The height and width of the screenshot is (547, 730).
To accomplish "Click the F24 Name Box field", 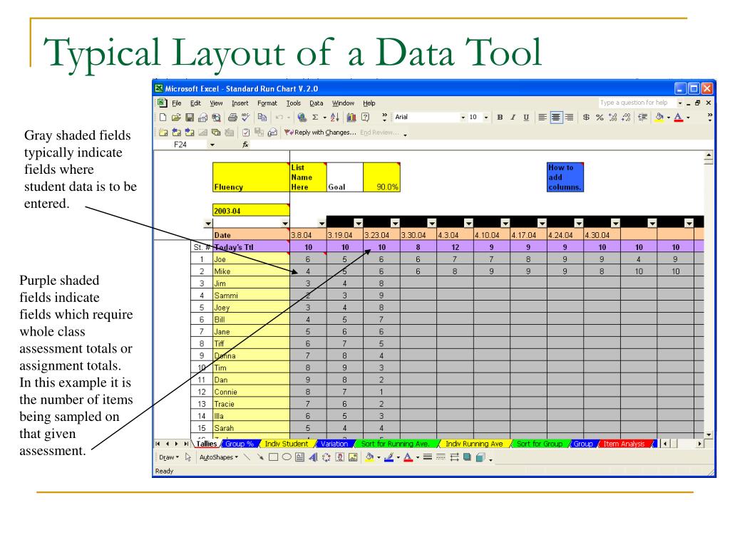I will [180, 145].
